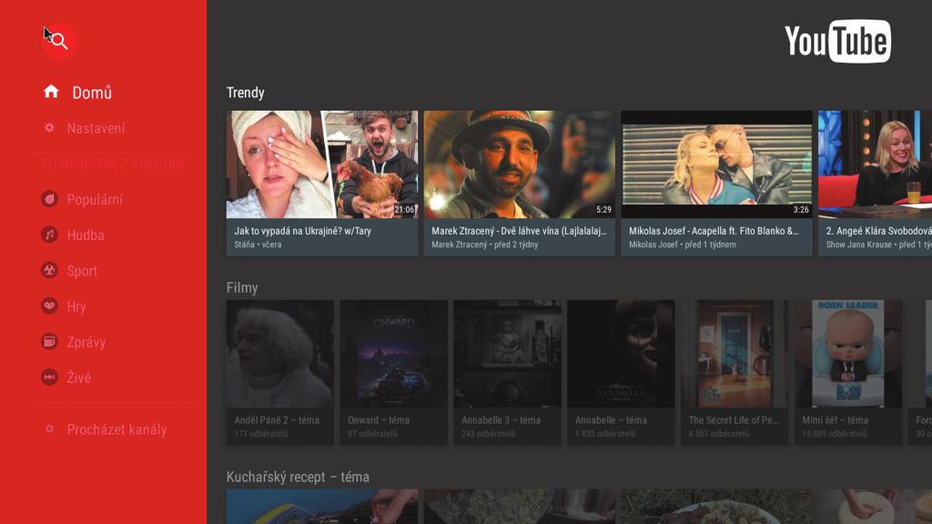
Task: Click the newspaper icon beside Zprávy
Action: [x=49, y=342]
